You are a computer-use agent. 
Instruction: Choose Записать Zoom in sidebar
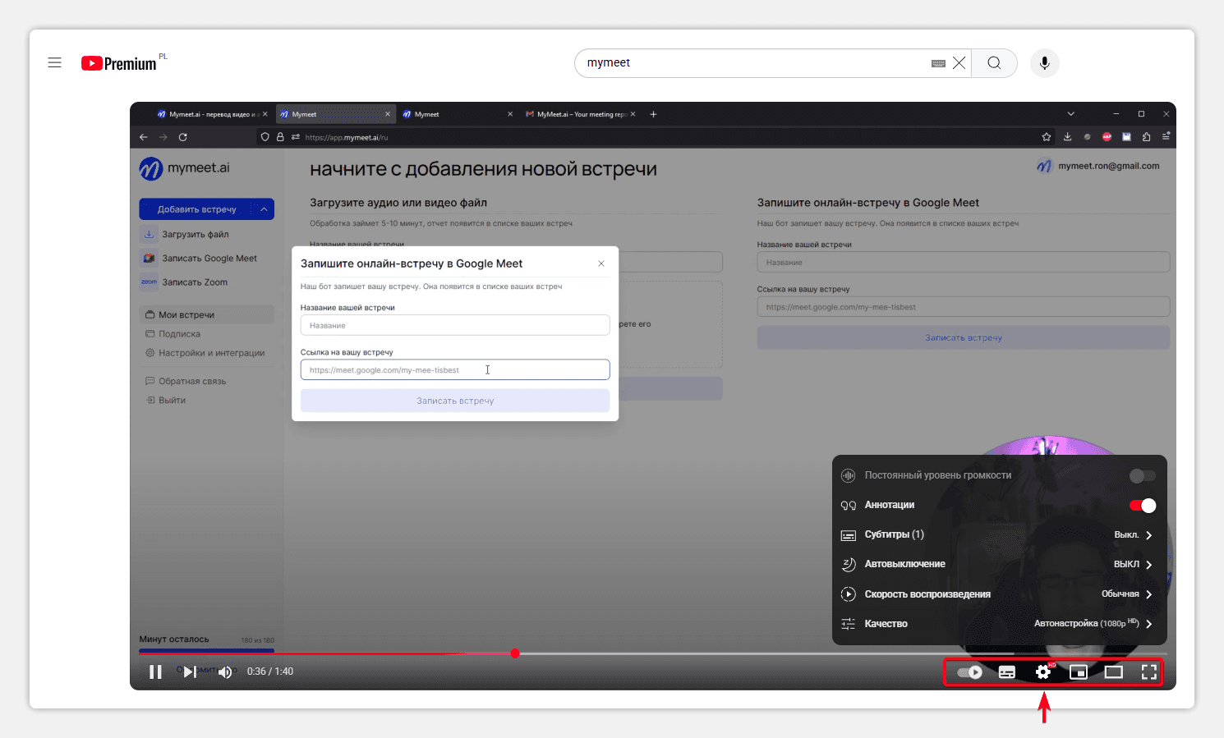click(195, 282)
